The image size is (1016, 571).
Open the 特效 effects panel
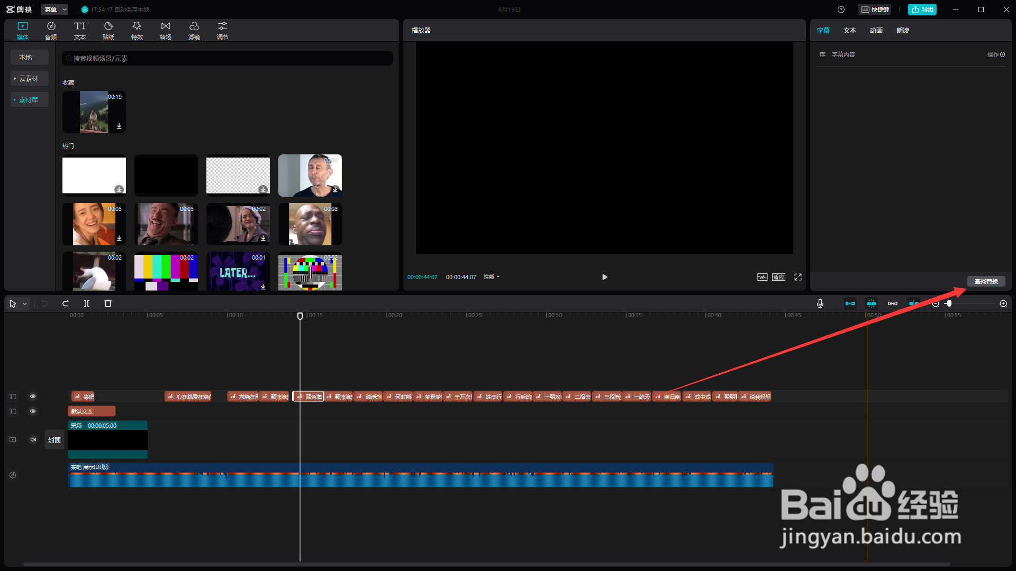click(x=137, y=30)
